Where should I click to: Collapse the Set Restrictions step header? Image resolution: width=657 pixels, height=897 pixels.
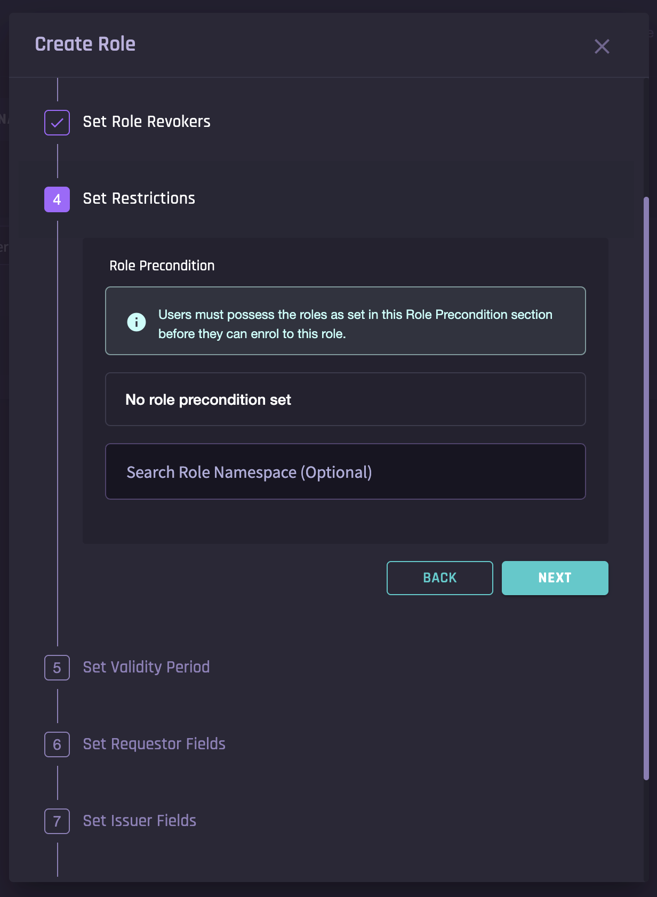(139, 199)
